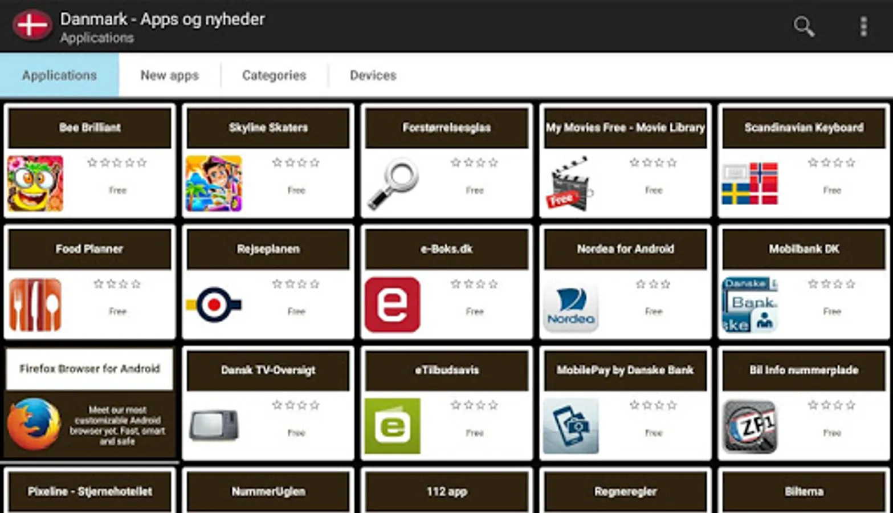
Task: Open My Movies Free - Movie Library title
Action: coord(625,128)
